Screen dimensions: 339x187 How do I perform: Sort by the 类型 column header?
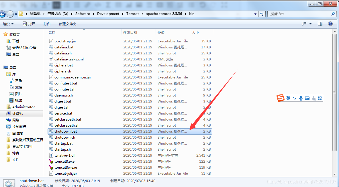tap(161, 32)
